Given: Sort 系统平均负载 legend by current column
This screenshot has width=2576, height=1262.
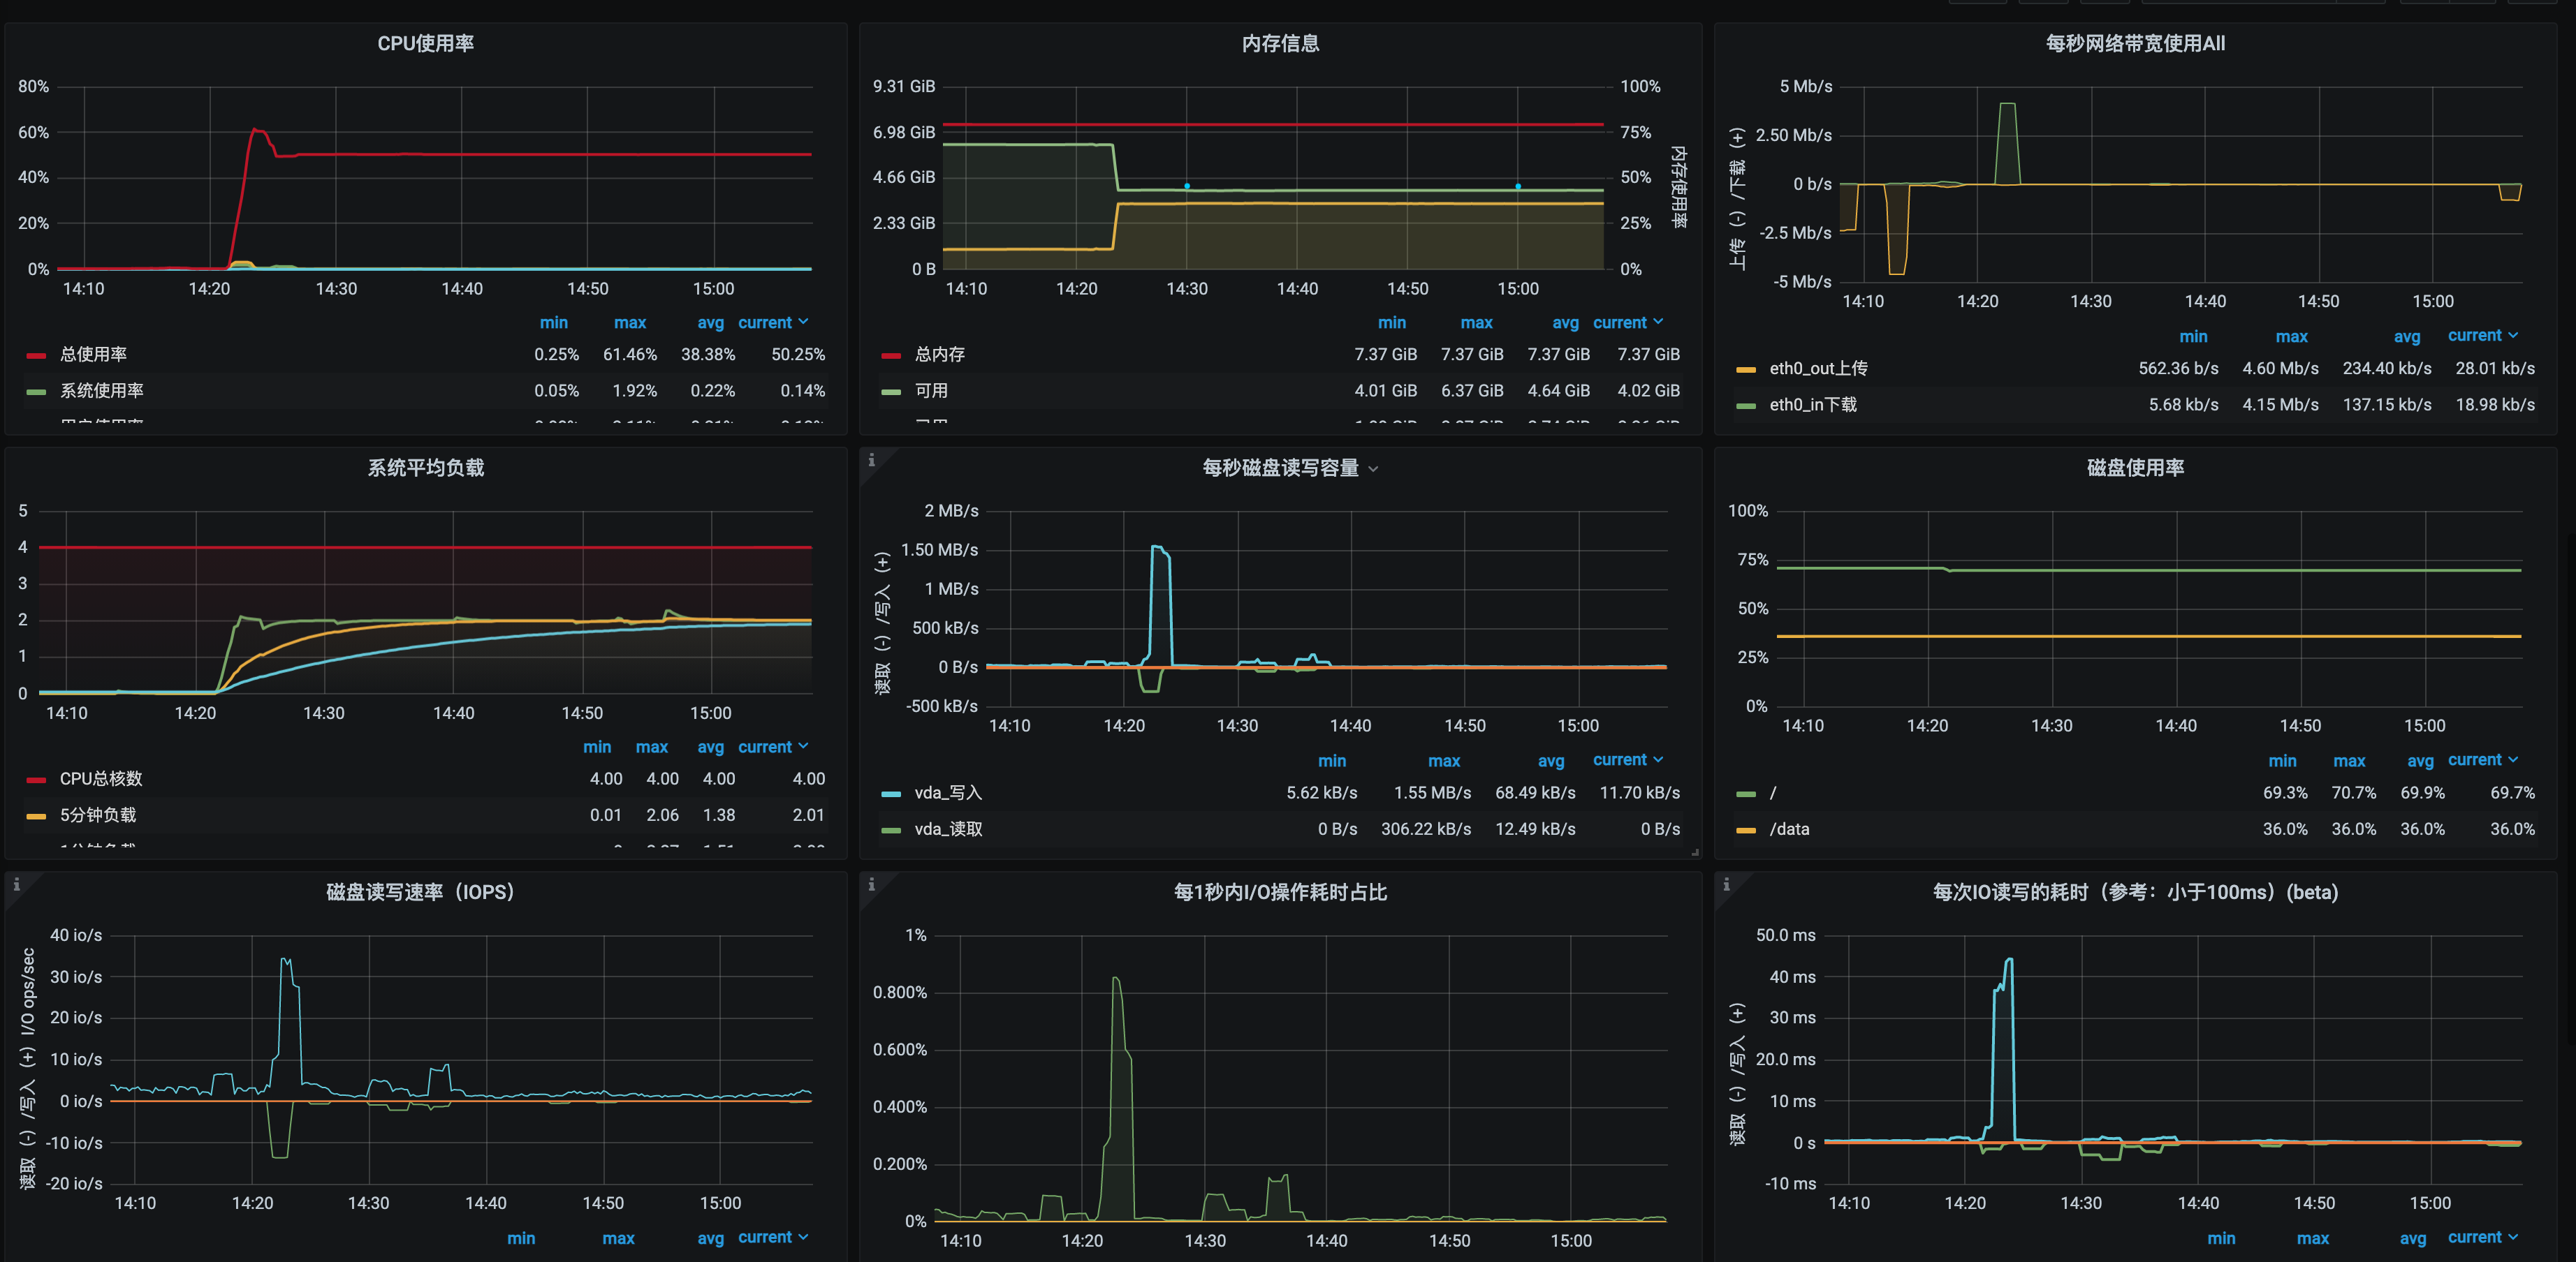Looking at the screenshot, I should point(772,748).
